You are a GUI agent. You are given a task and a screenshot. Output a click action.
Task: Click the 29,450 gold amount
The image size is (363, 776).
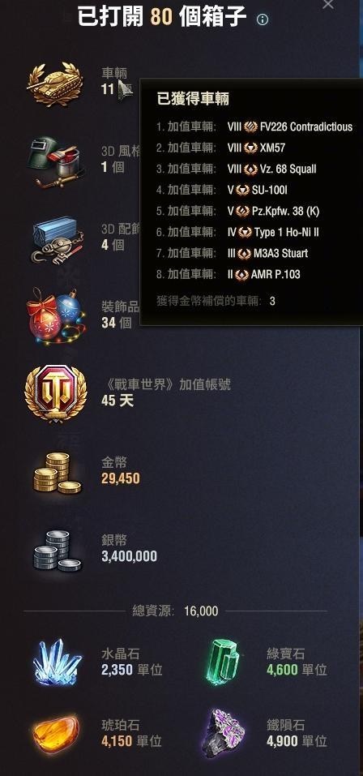[x=121, y=478]
